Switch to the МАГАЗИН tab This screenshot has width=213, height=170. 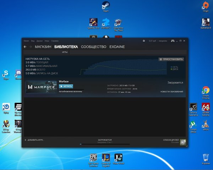point(43,47)
